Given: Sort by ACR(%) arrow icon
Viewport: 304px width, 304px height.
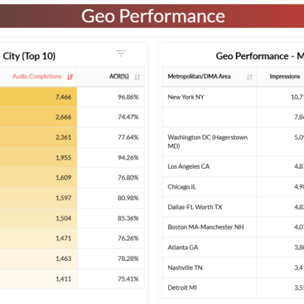Looking at the screenshot, I should pyautogui.click(x=137, y=77).
